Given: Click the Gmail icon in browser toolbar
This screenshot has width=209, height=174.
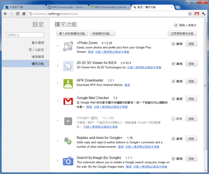Looking at the screenshot, I should click(197, 14).
